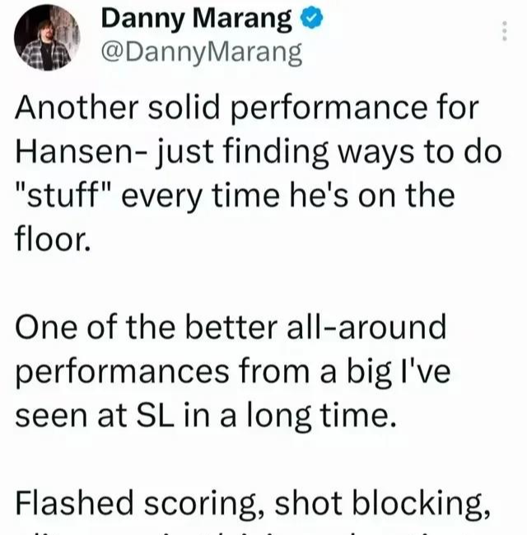Click the phrase "in a long time."
This screenshot has height=535, width=527.
coord(290,416)
